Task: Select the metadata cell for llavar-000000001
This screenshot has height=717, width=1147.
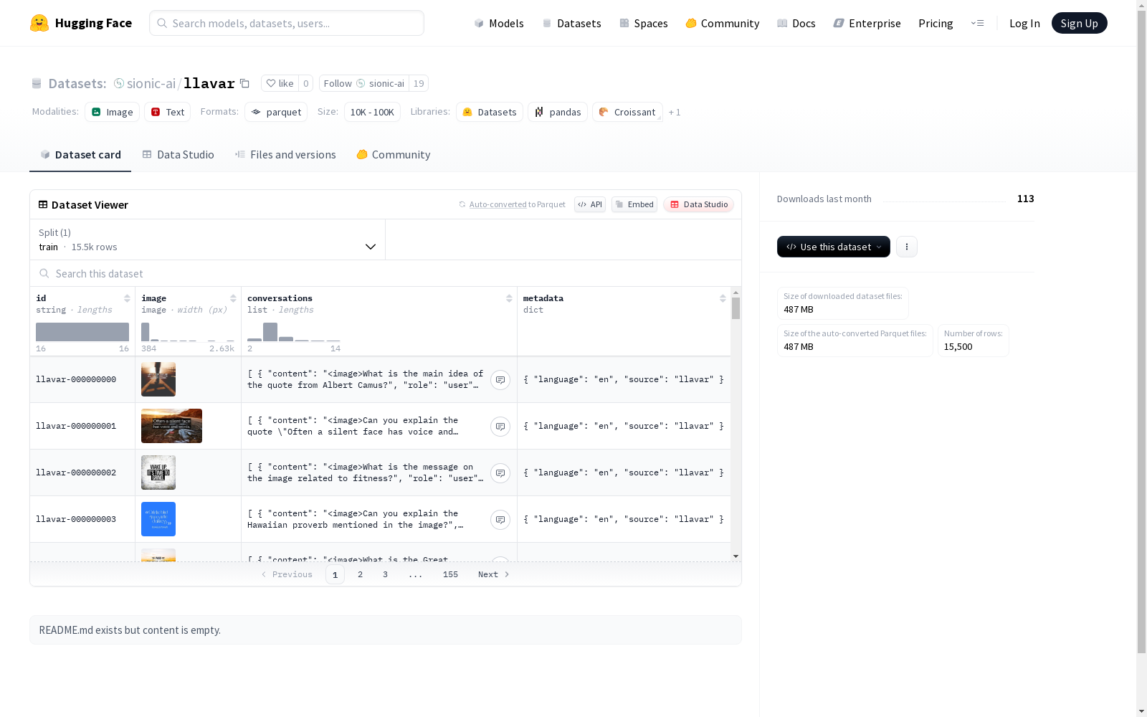Action: point(624,426)
